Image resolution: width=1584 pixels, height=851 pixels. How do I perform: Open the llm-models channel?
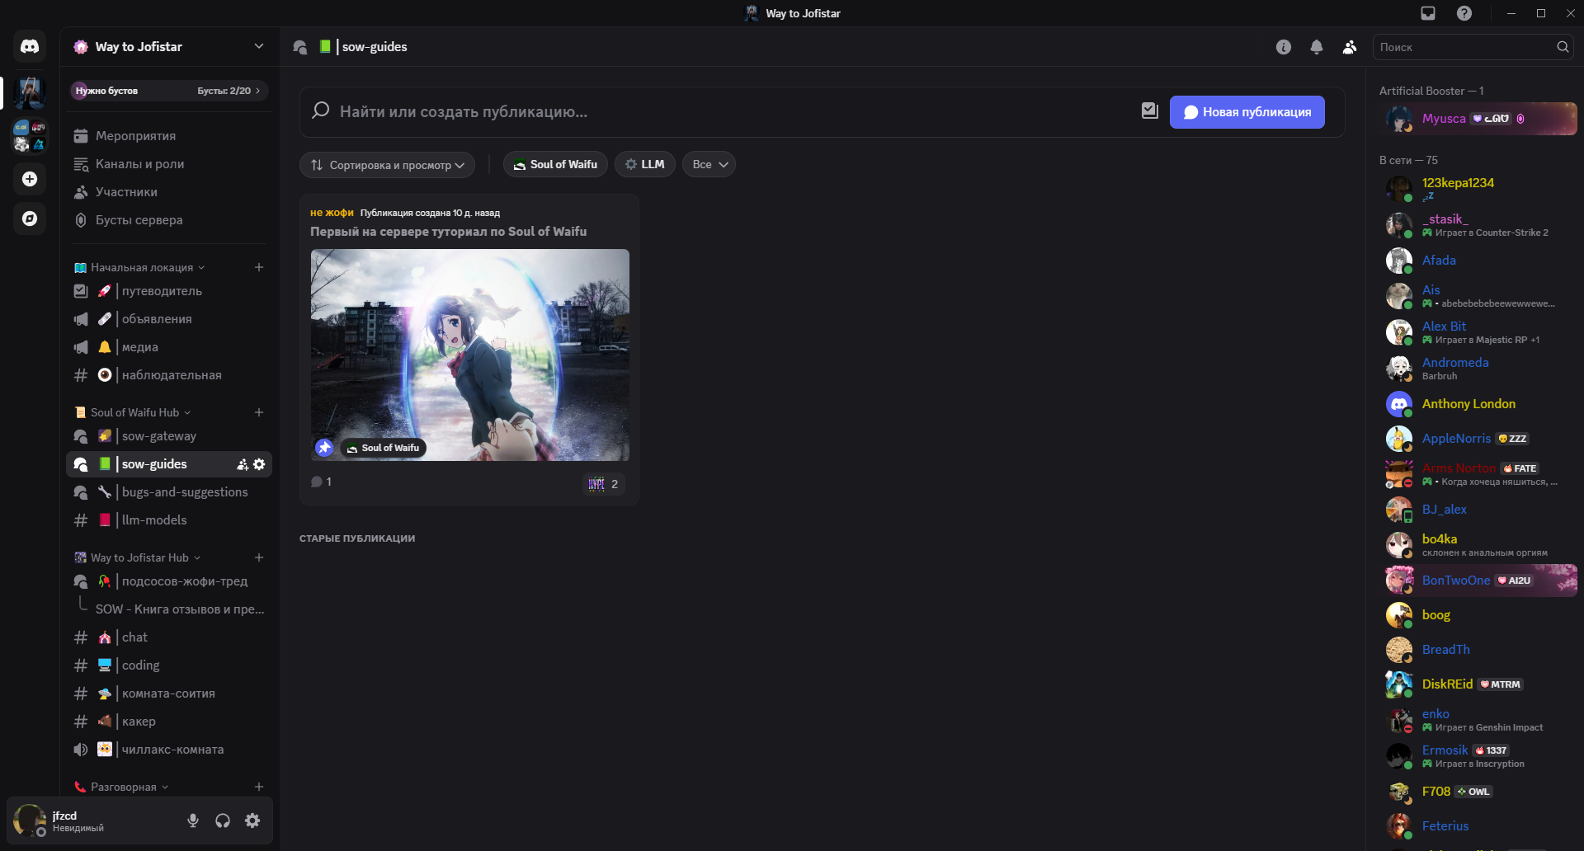pyautogui.click(x=169, y=520)
